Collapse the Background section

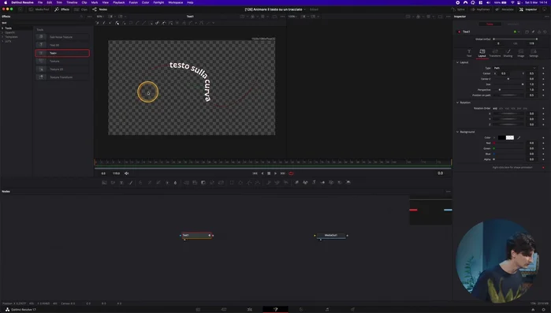[x=457, y=132]
